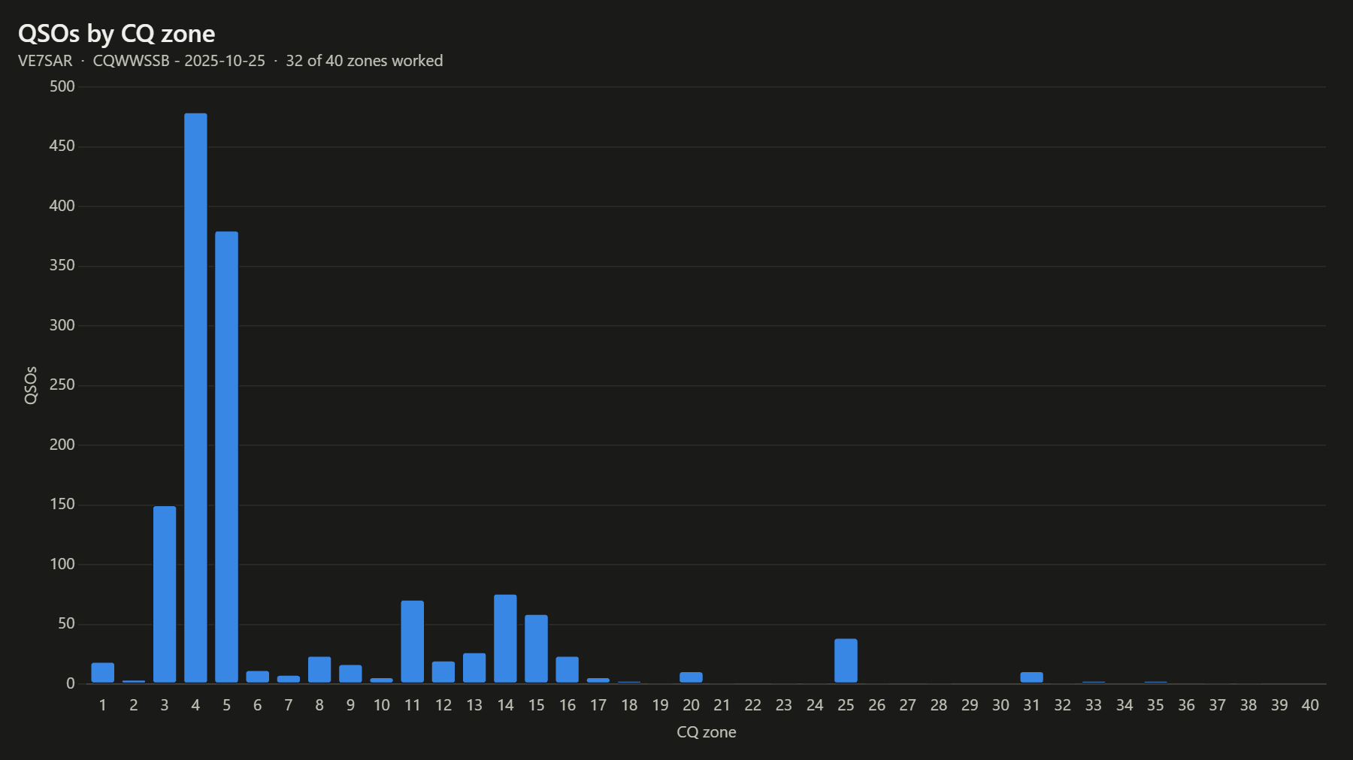
Task: Click the zone 9 bar
Action: click(350, 674)
